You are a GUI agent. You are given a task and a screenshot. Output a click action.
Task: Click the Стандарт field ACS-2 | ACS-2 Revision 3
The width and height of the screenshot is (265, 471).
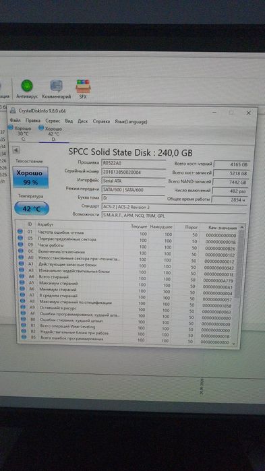[175, 207]
